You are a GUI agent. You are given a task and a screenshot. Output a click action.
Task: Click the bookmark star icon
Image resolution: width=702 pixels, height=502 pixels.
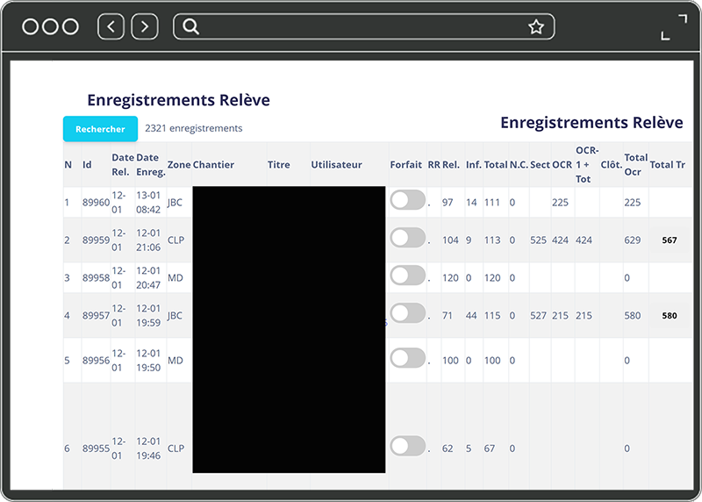(x=536, y=27)
